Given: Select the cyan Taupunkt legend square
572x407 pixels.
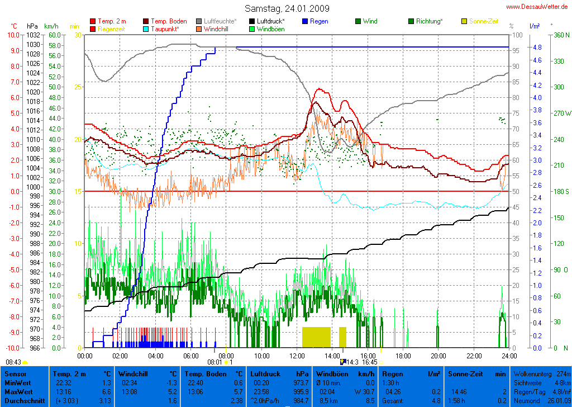Looking at the screenshot, I should tap(146, 29).
